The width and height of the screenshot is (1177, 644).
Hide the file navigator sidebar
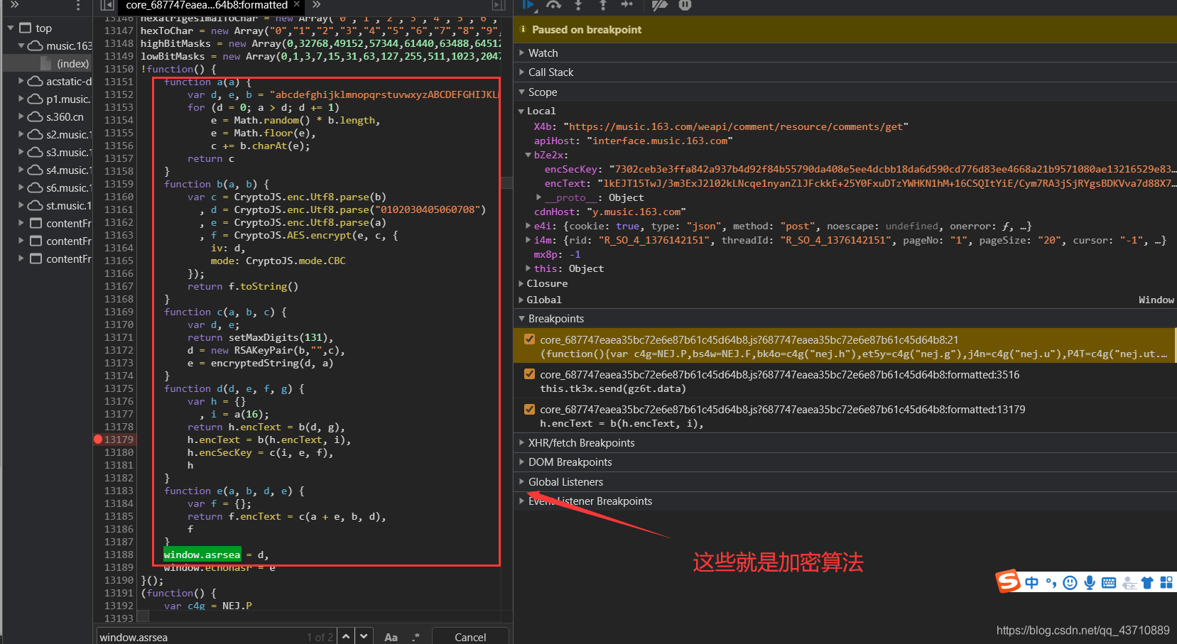(107, 5)
